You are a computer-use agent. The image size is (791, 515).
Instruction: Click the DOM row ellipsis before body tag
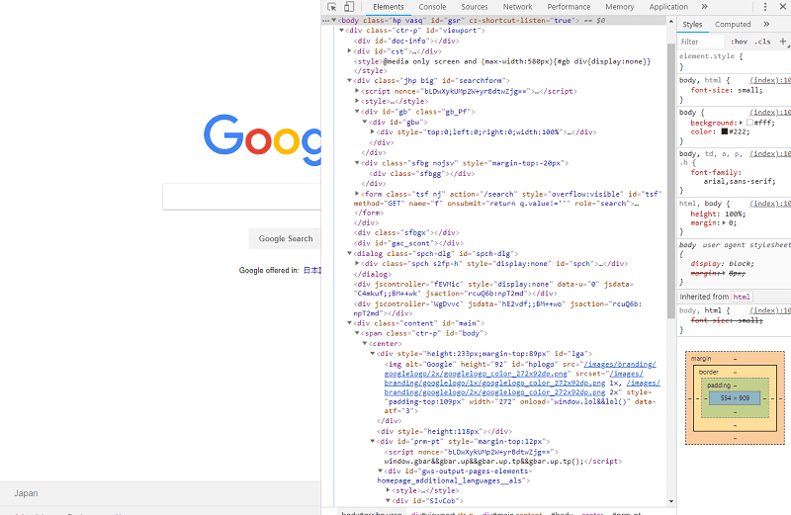pos(327,20)
